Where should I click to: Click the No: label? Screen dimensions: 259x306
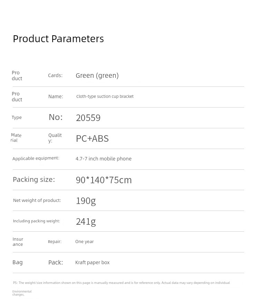[56, 117]
